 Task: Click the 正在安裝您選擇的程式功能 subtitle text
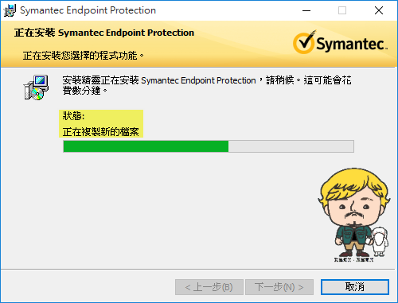point(84,56)
